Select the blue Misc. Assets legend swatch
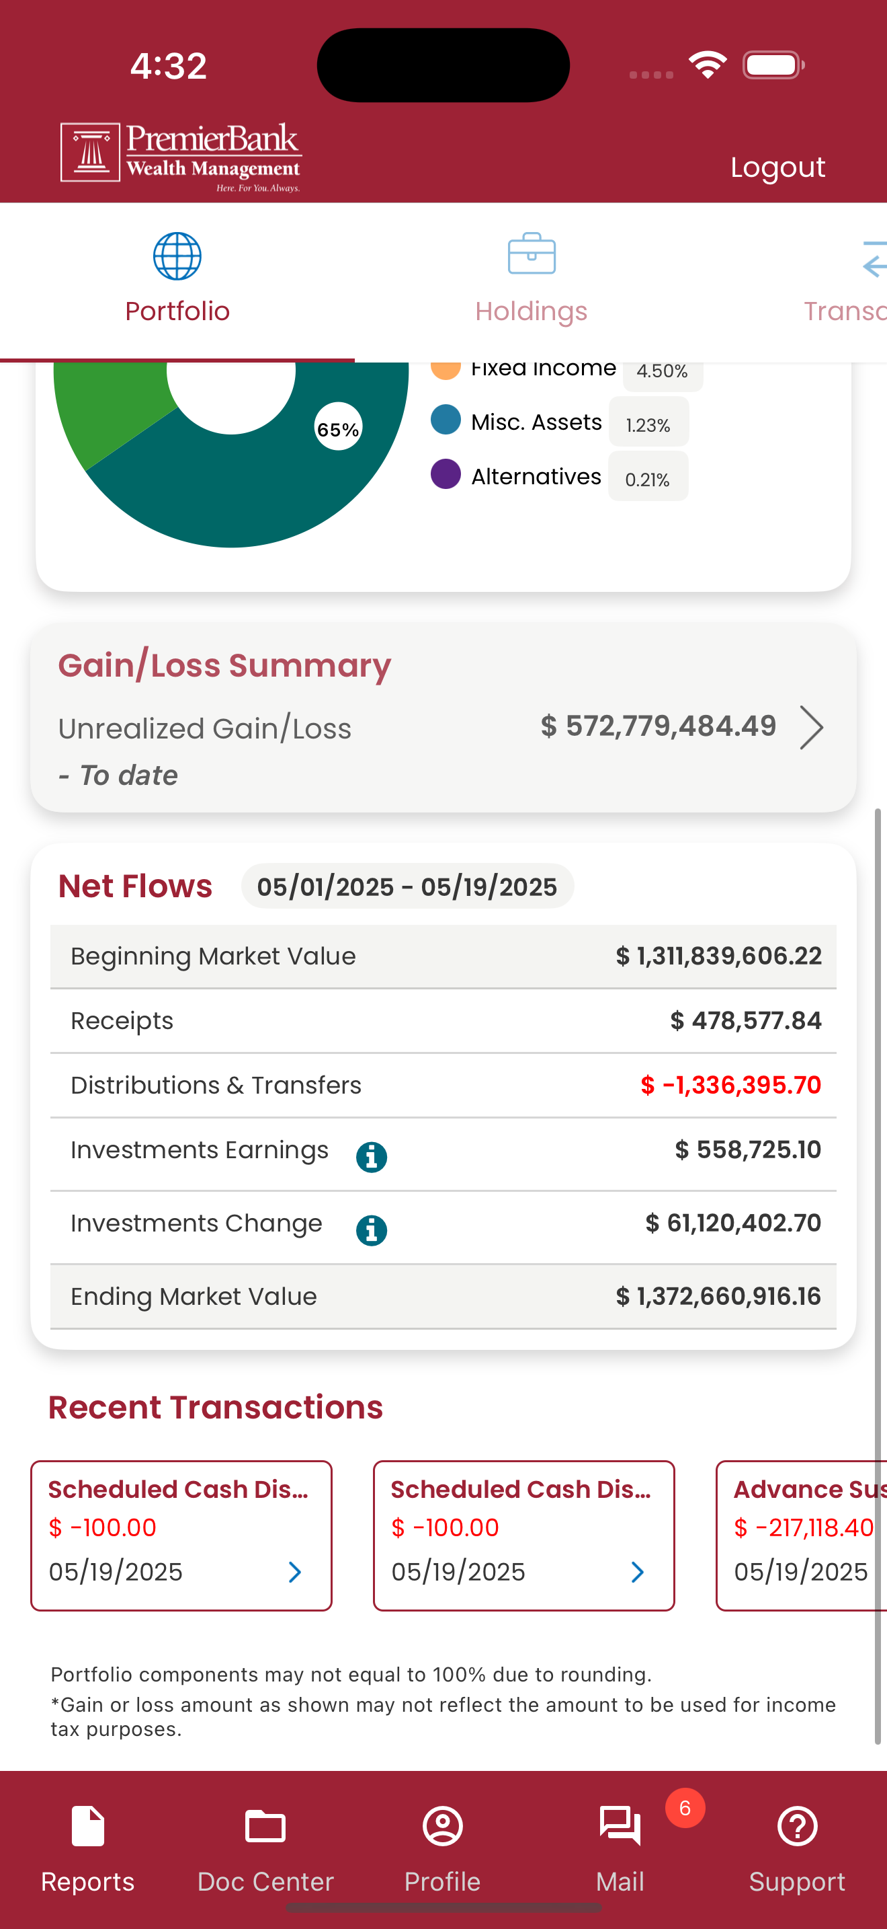Viewport: 887px width, 1929px height. (446, 419)
